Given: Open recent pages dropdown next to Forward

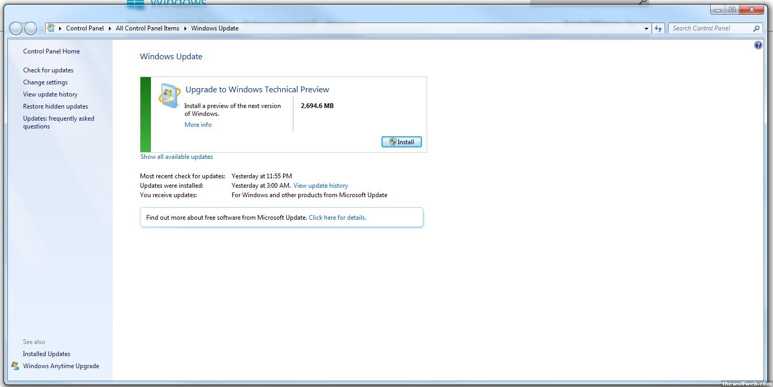Looking at the screenshot, I should tap(41, 29).
